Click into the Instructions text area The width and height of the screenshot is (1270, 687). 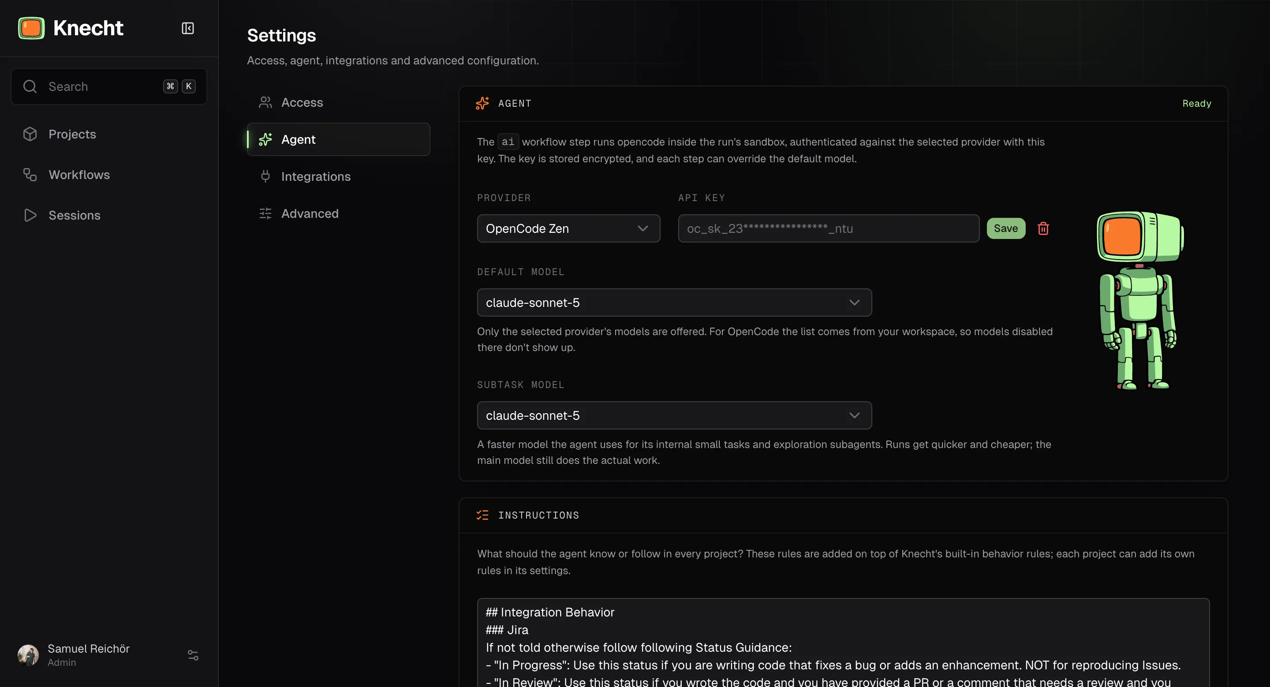coord(843,642)
